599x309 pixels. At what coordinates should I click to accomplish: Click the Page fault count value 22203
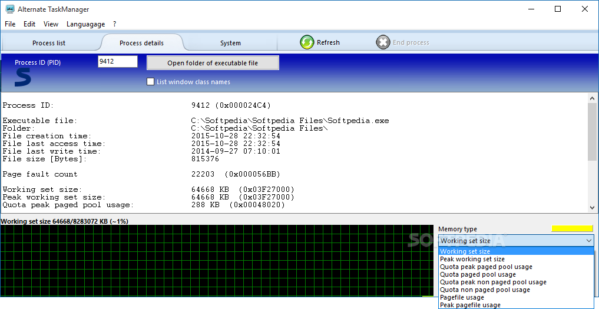pyautogui.click(x=236, y=174)
